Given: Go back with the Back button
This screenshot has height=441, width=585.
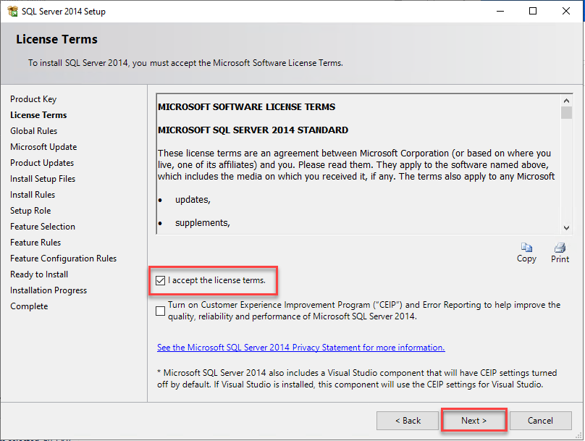Looking at the screenshot, I should [x=408, y=421].
